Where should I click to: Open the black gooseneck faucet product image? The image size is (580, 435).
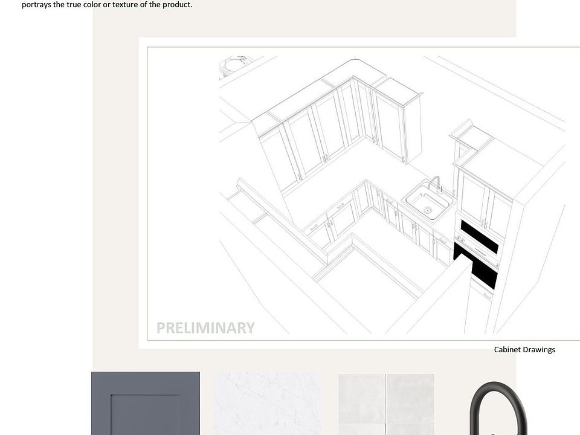[498, 408]
